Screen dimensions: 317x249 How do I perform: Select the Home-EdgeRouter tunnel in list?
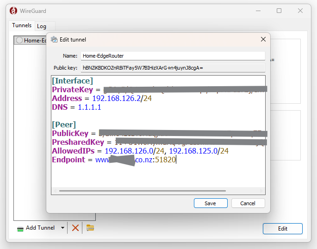tap(32, 40)
